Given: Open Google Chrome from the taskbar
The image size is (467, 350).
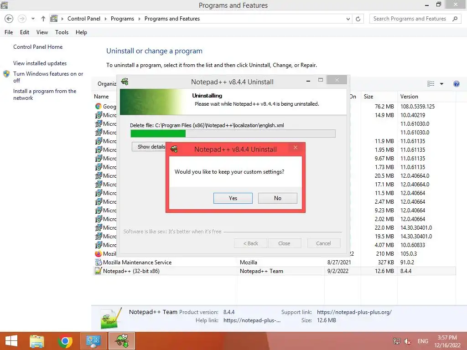Looking at the screenshot, I should (x=65, y=341).
